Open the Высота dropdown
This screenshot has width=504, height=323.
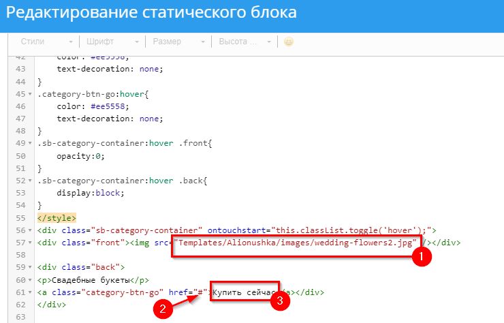245,42
